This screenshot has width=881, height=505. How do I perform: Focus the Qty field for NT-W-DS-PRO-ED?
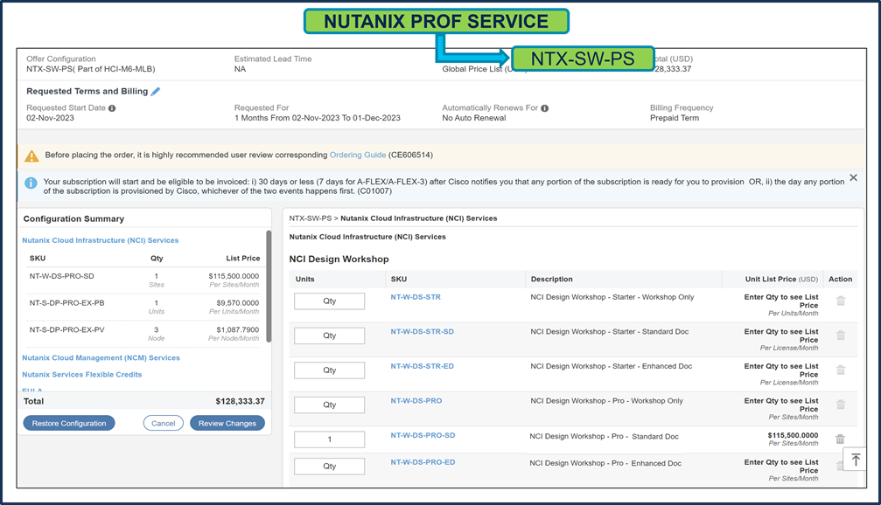pyautogui.click(x=329, y=467)
